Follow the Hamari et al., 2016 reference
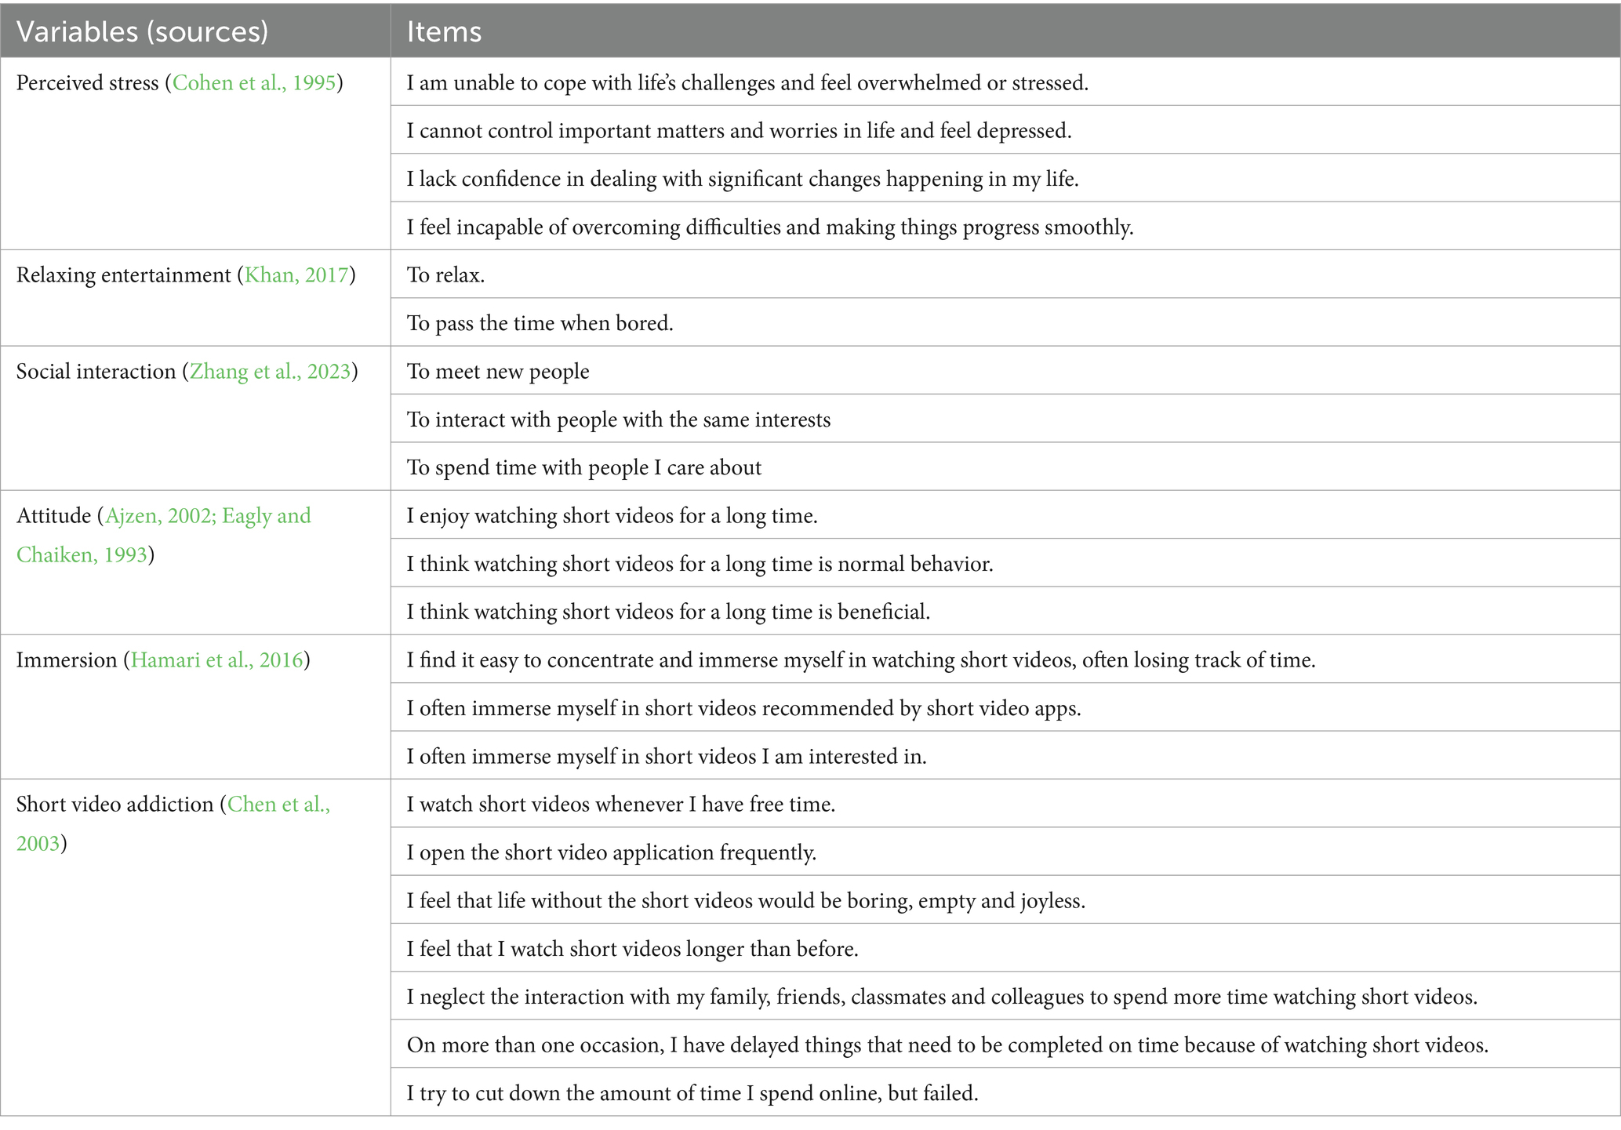Viewport: 1621px width, 1130px height. click(217, 660)
